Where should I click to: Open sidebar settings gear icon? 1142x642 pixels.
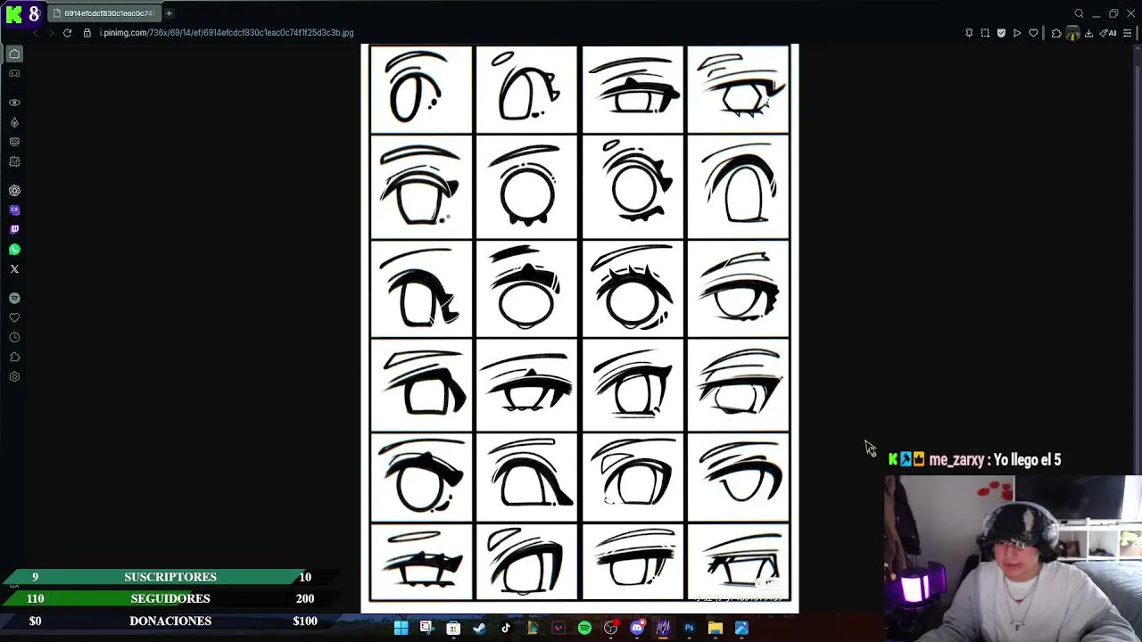14,376
